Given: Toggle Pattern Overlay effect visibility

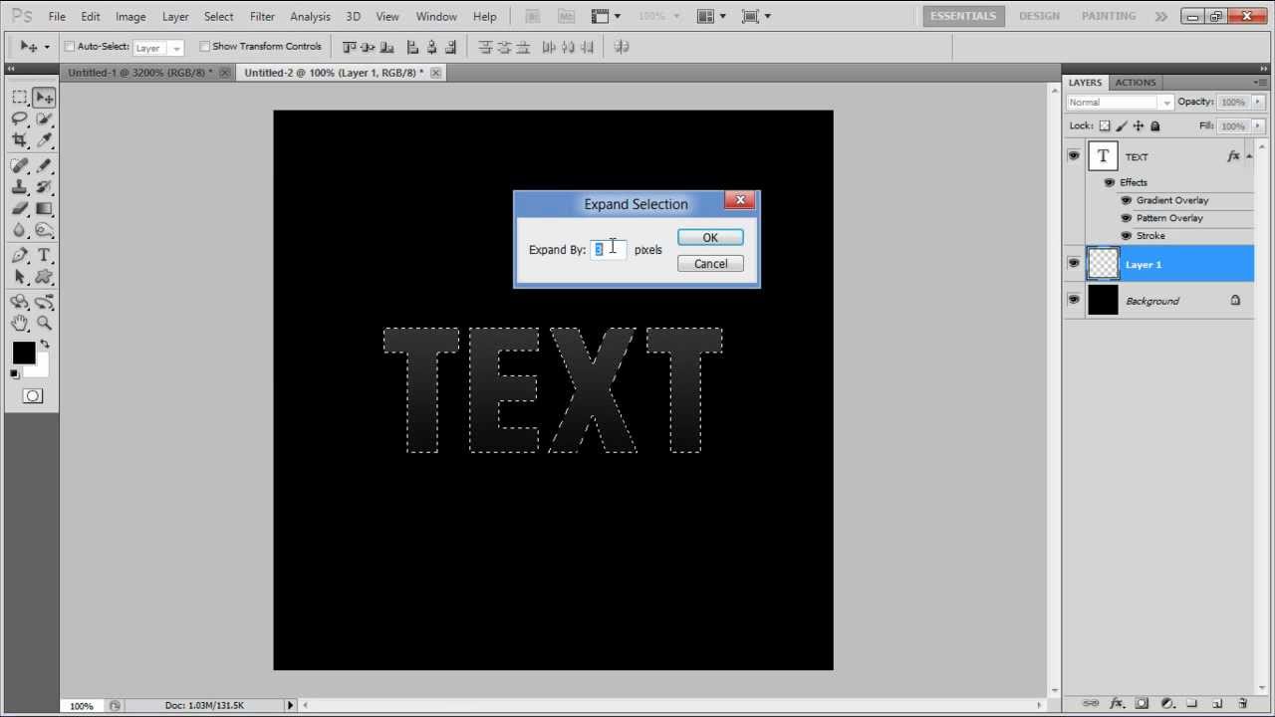Looking at the screenshot, I should 1127,218.
